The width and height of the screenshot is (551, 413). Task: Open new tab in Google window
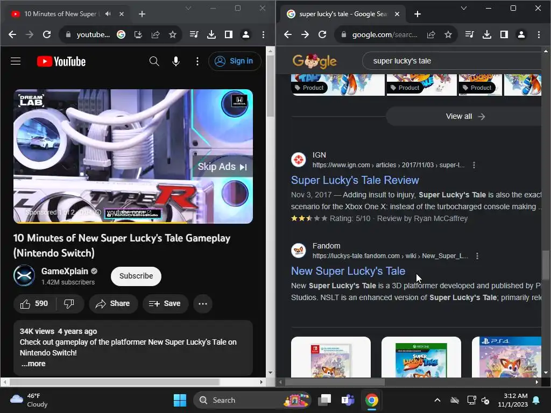tap(418, 14)
